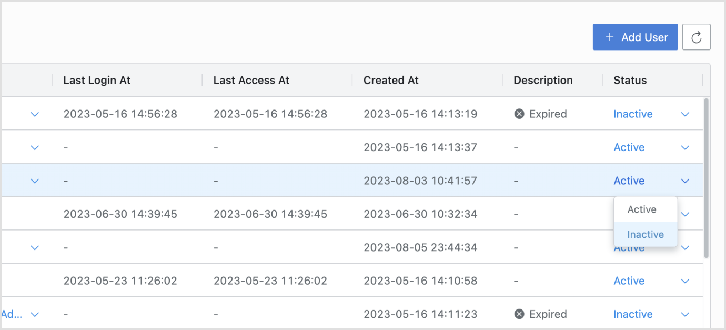
Task: Click the Created At column header
Action: point(391,81)
